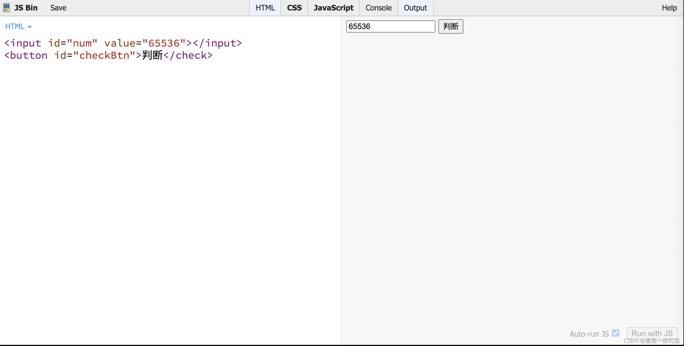The width and height of the screenshot is (684, 346).
Task: Open the Help menu
Action: click(x=669, y=8)
